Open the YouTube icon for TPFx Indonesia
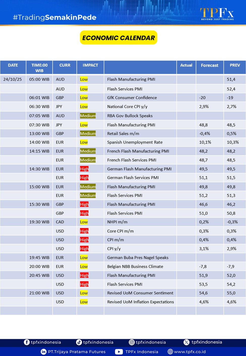The image size is (246, 356). 119,352
